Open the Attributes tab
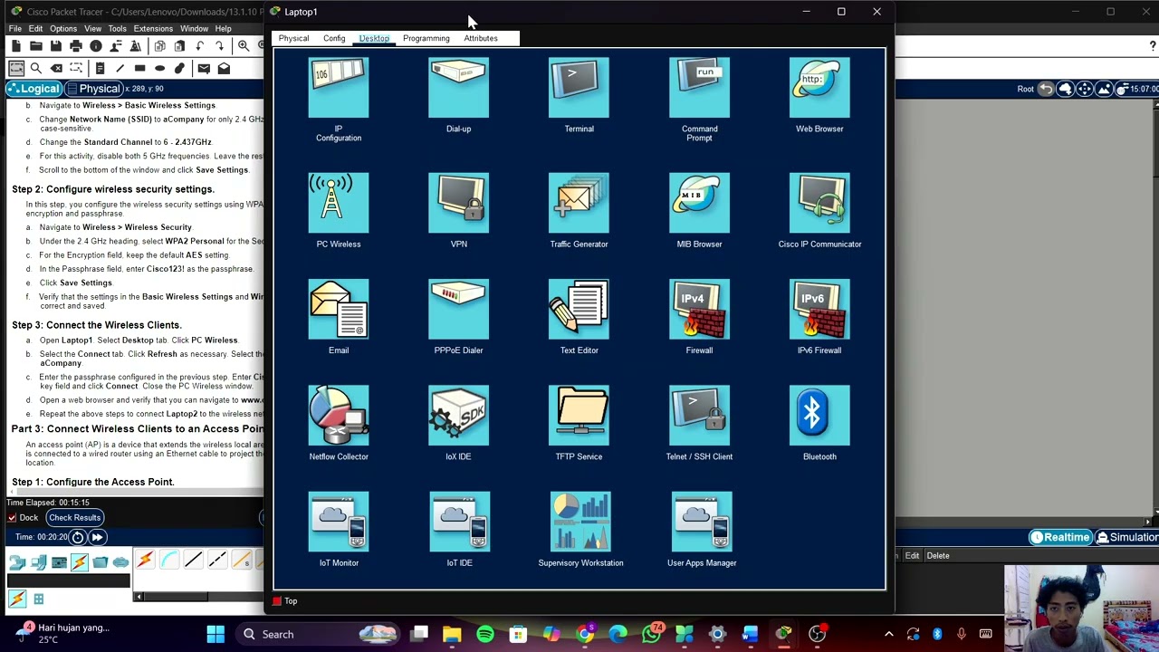The height and width of the screenshot is (652, 1159). pos(481,38)
